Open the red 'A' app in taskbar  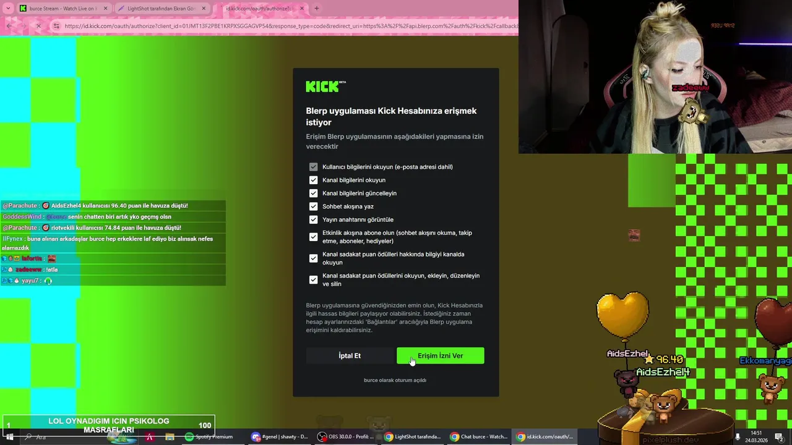click(150, 437)
